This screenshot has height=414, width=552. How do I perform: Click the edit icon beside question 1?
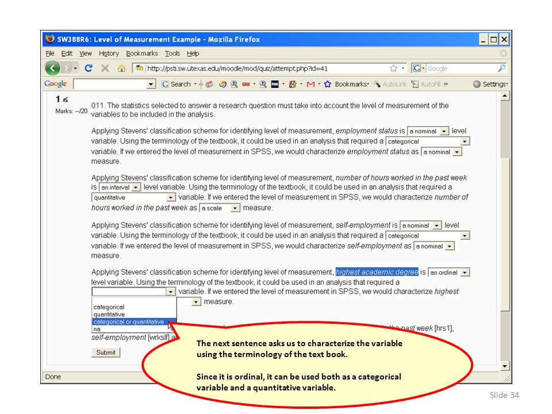pos(65,100)
